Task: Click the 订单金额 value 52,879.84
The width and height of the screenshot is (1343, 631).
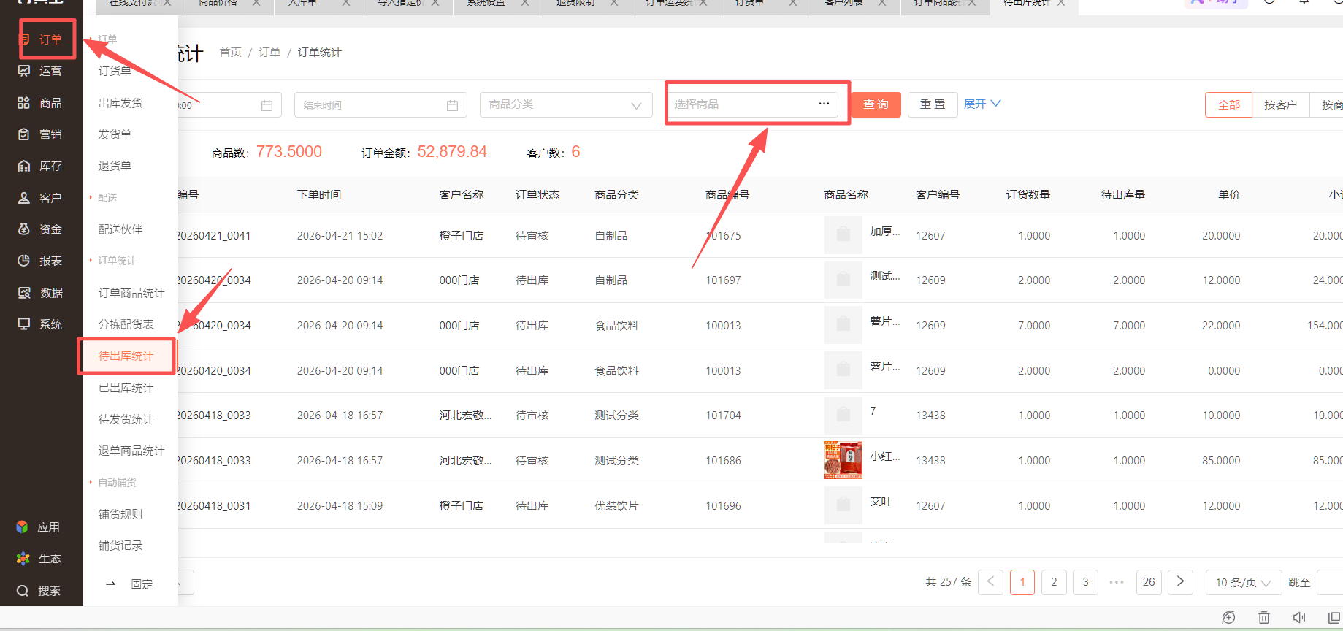Action: point(452,151)
